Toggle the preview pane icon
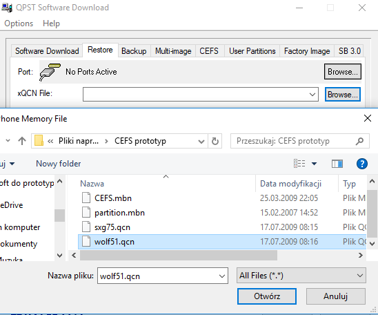378x315 pixels. pyautogui.click(x=337, y=164)
